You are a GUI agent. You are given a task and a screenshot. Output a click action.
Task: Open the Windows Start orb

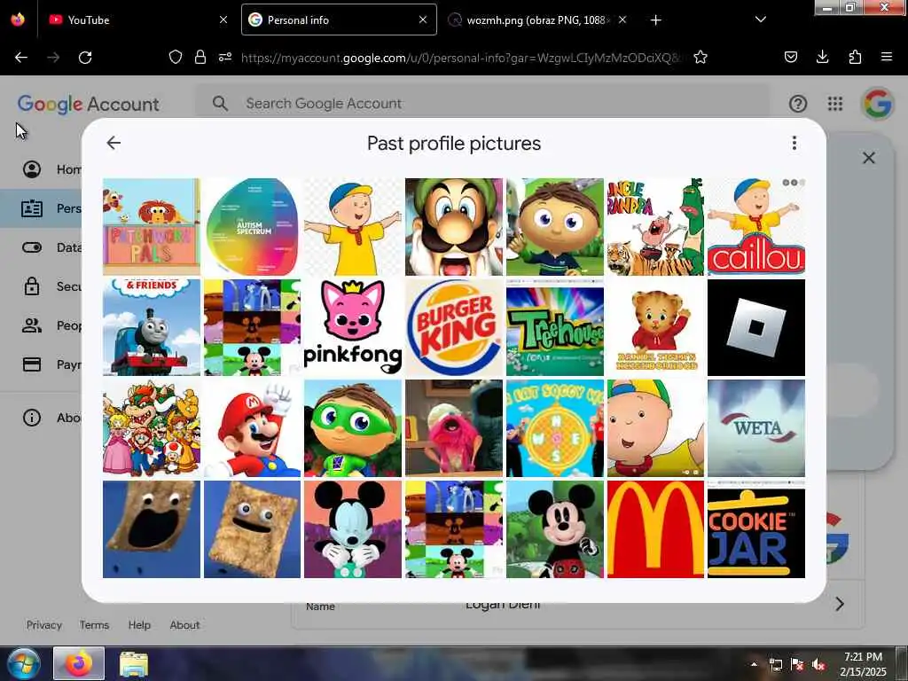coord(23,663)
